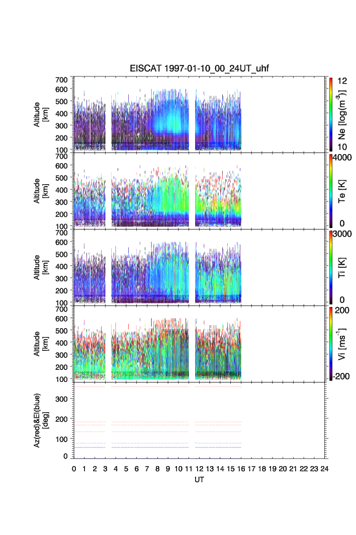Click the 12 maximum on Ne color bar
Screen dimensions: 356x535
coord(342,81)
